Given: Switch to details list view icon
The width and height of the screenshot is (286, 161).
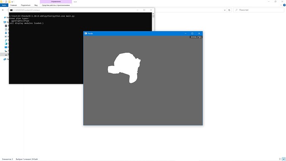Looking at the screenshot, I should click(281, 159).
